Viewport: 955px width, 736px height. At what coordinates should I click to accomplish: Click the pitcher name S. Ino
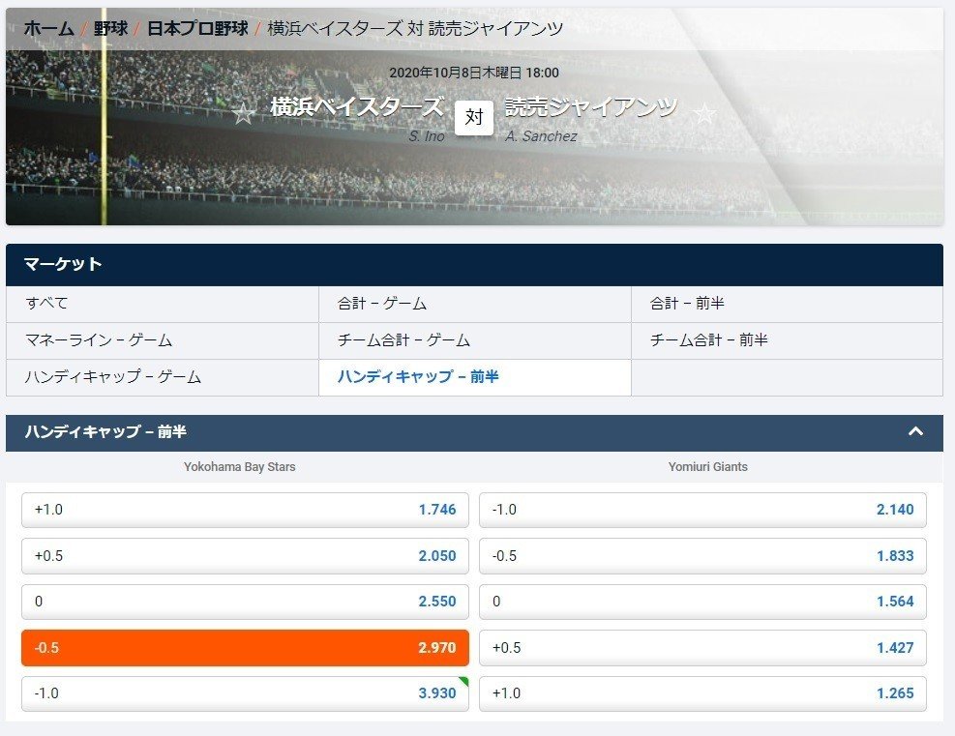click(427, 136)
